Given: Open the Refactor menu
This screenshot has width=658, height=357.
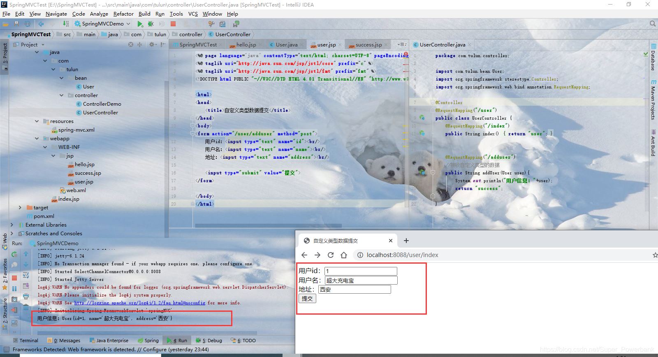Looking at the screenshot, I should point(123,14).
